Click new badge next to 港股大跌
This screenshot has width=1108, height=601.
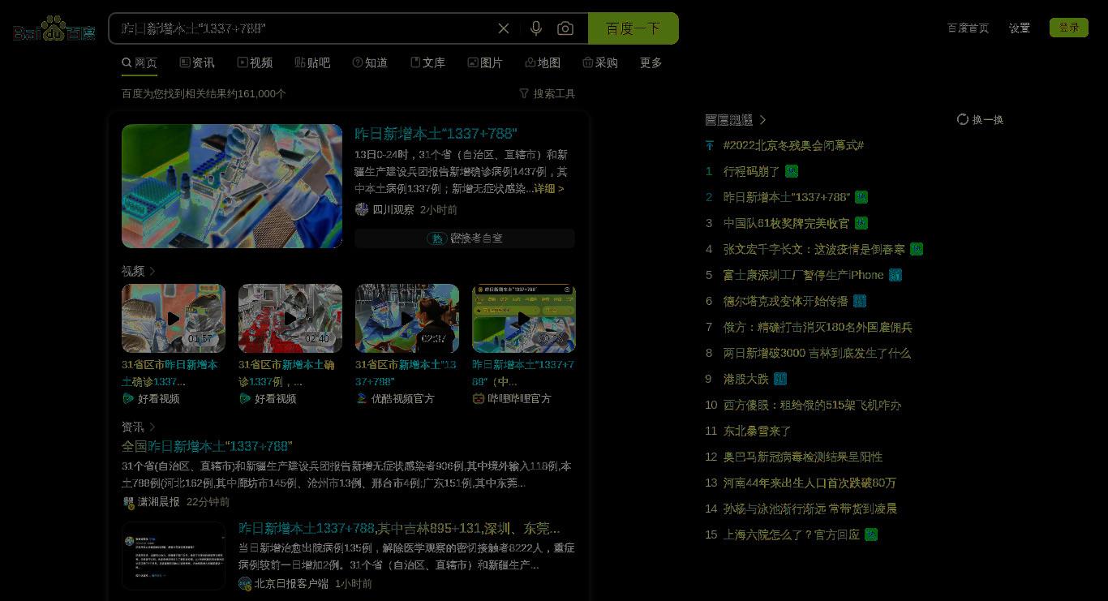click(780, 379)
